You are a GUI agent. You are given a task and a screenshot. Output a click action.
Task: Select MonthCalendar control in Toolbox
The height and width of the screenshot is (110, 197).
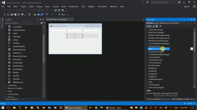tap(19, 50)
